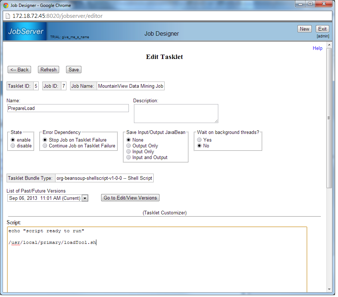Click the page icon in the address bar
The width and height of the screenshot is (338, 297).
[8, 16]
